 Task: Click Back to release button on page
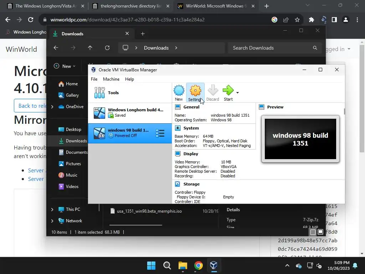[x=30, y=106]
